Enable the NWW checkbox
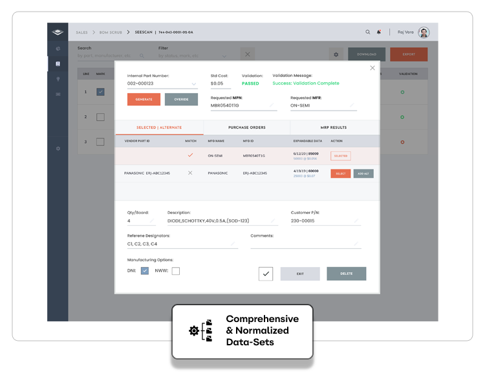The height and width of the screenshot is (388, 485). pyautogui.click(x=175, y=271)
